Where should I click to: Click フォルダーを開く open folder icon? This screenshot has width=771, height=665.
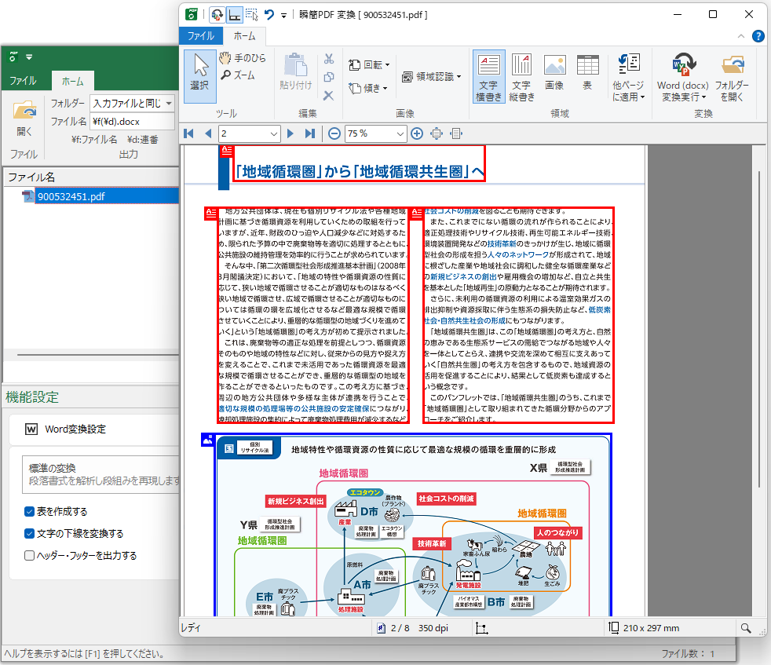point(731,76)
